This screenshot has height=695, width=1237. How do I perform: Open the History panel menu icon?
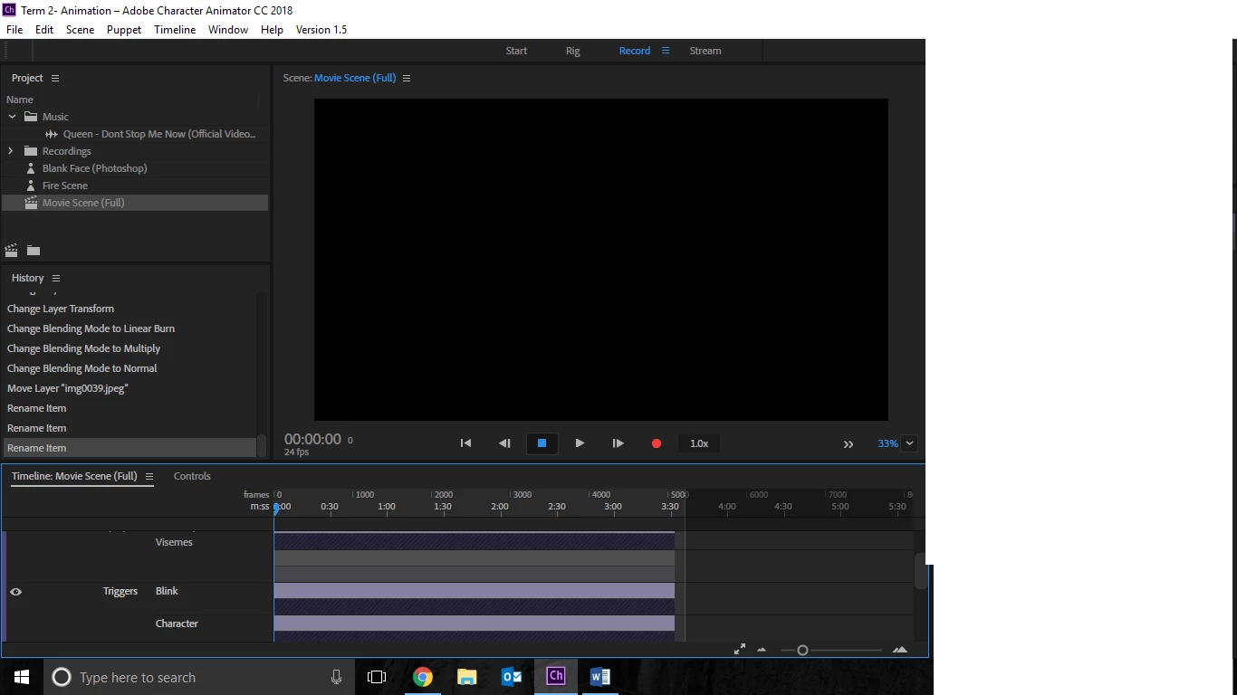pyautogui.click(x=56, y=279)
